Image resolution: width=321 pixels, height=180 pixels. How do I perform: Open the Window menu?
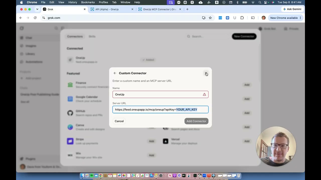click(125, 2)
